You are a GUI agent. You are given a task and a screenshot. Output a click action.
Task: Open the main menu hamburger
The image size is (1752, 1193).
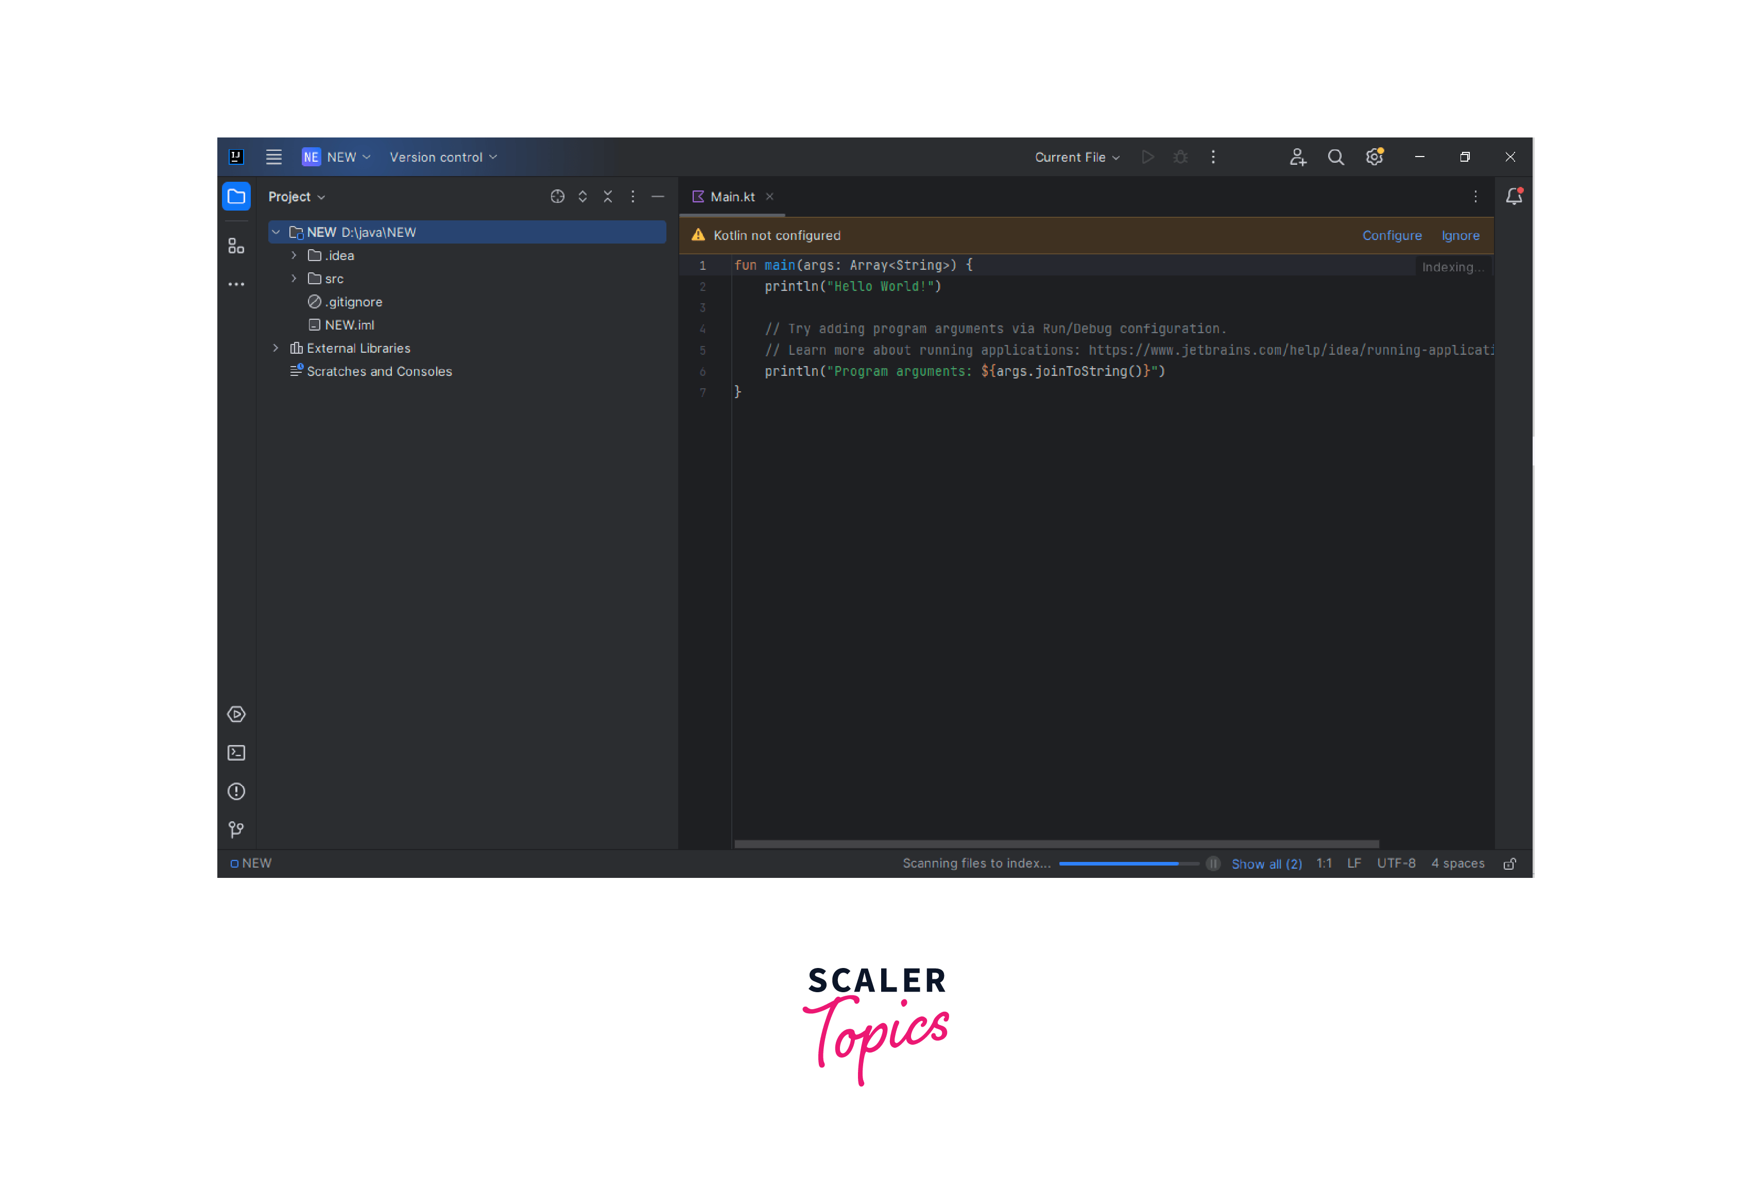(x=273, y=157)
